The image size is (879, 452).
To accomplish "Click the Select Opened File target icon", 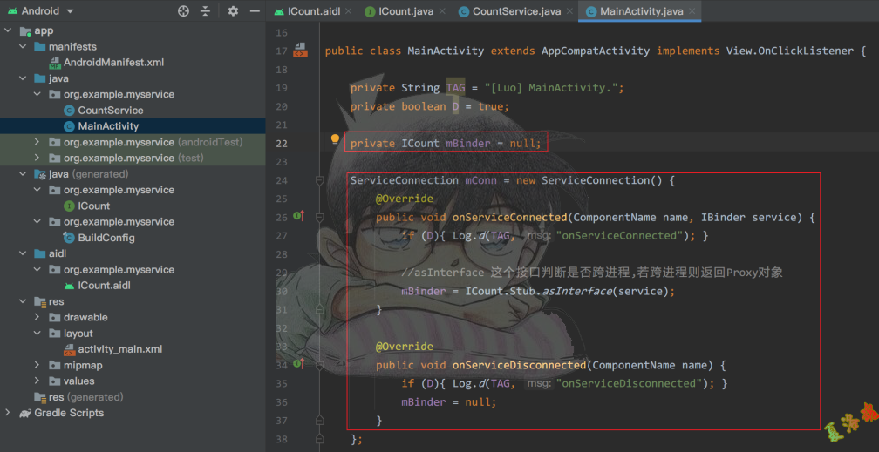I will (x=183, y=11).
